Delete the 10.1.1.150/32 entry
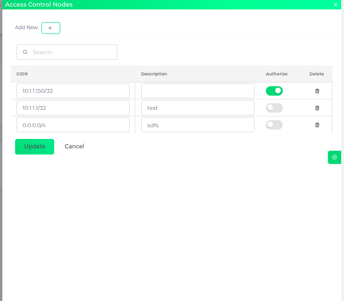The height and width of the screenshot is (301, 344). point(317,91)
